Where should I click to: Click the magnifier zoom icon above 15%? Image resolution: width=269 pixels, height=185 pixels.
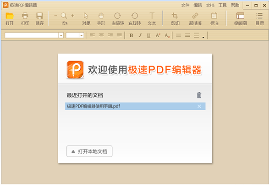point(64,16)
